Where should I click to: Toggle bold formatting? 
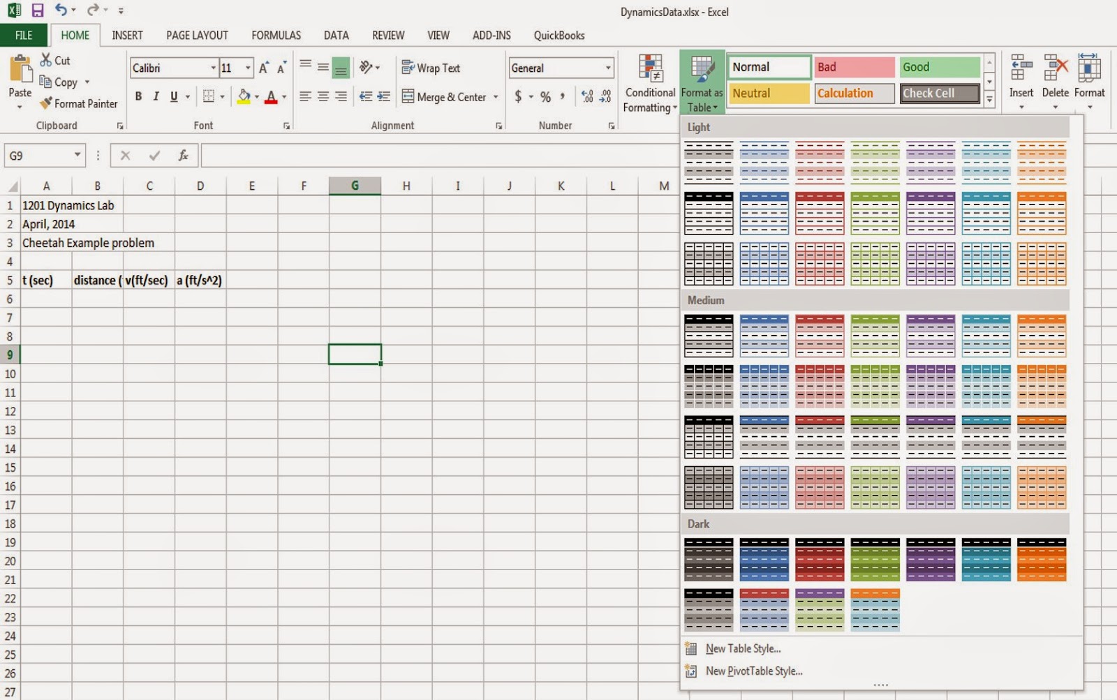[137, 96]
